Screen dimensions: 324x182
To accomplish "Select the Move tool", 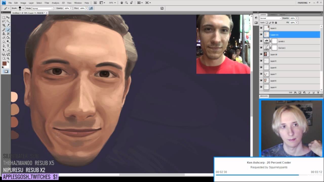I will [x=8, y=17].
